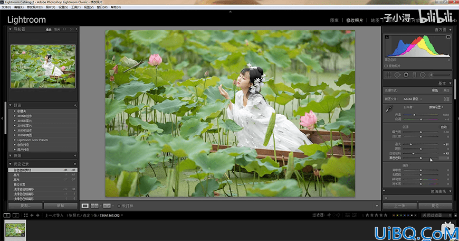Select the Graduated Filter tool icon
The height and width of the screenshot is (241, 459).
coord(414,75)
